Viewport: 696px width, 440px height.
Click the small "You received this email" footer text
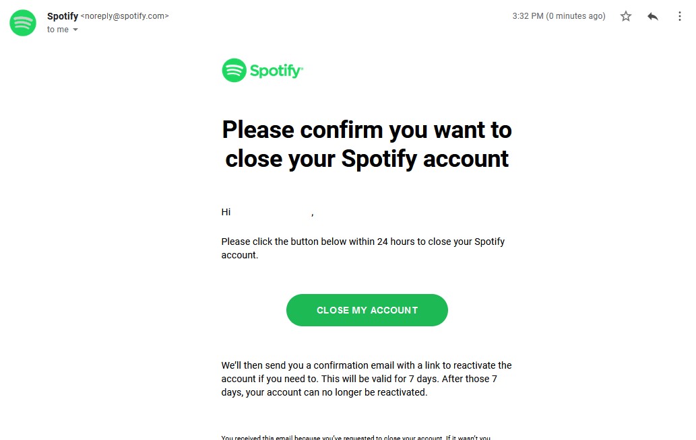pos(356,437)
